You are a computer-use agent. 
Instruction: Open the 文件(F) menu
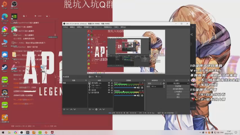(x=65, y=27)
